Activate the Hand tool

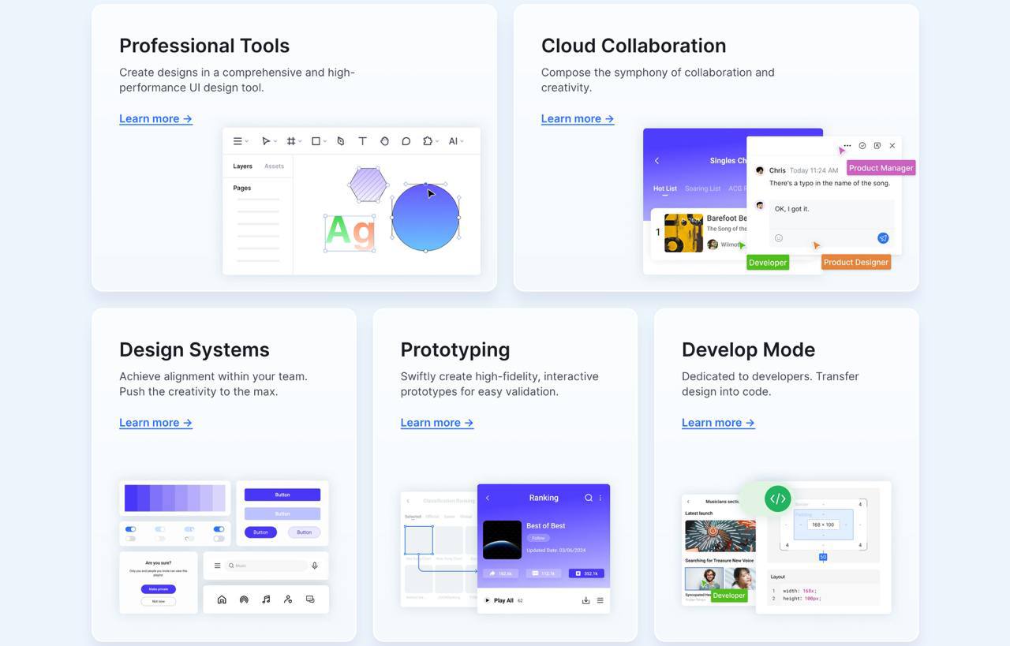[384, 140]
